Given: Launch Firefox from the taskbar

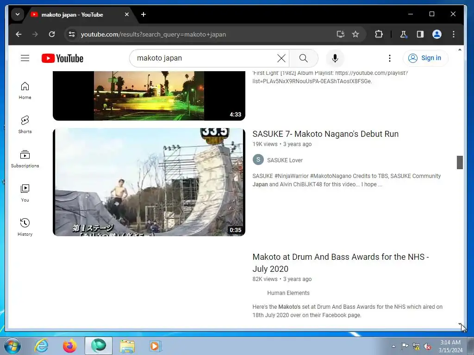Looking at the screenshot, I should (70, 346).
